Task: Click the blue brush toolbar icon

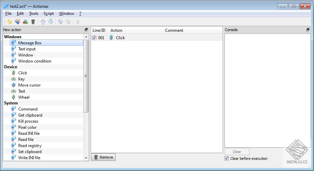Action: [x=18, y=22]
